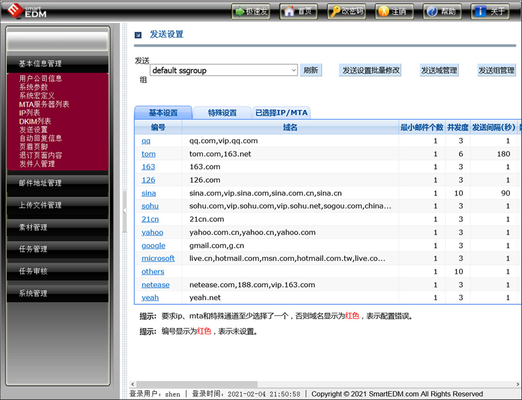Viewport: 522px width, 400px height.
Task: Open the yeah domain setting link
Action: (150, 298)
